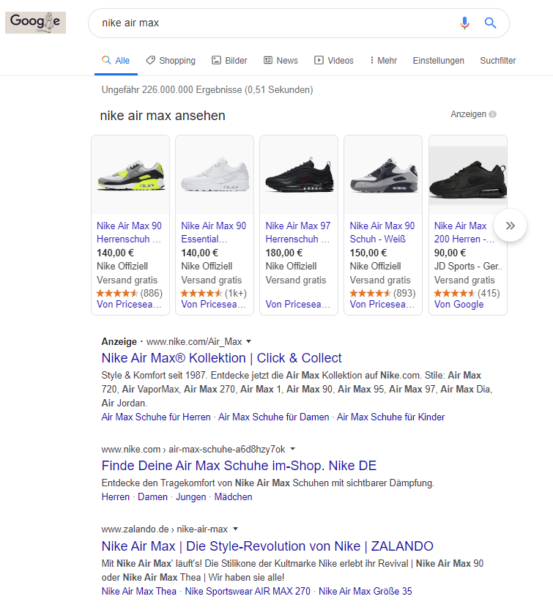Screen dimensions: 553x610
Task: Open Air Max Schuhe für Damen sitelink
Action: tap(274, 417)
